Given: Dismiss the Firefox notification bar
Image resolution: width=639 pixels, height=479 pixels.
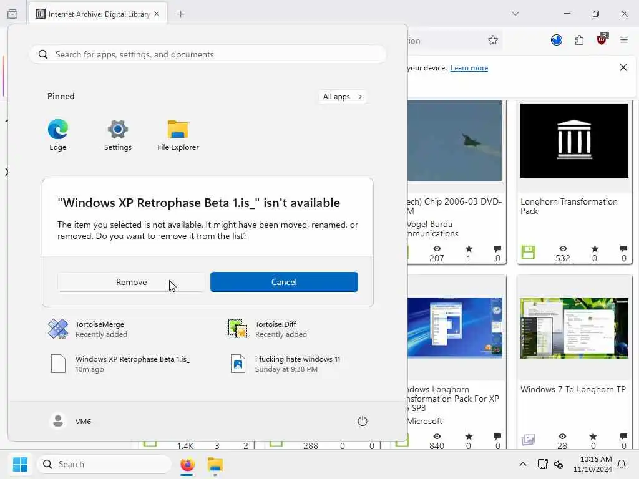Looking at the screenshot, I should tap(623, 67).
